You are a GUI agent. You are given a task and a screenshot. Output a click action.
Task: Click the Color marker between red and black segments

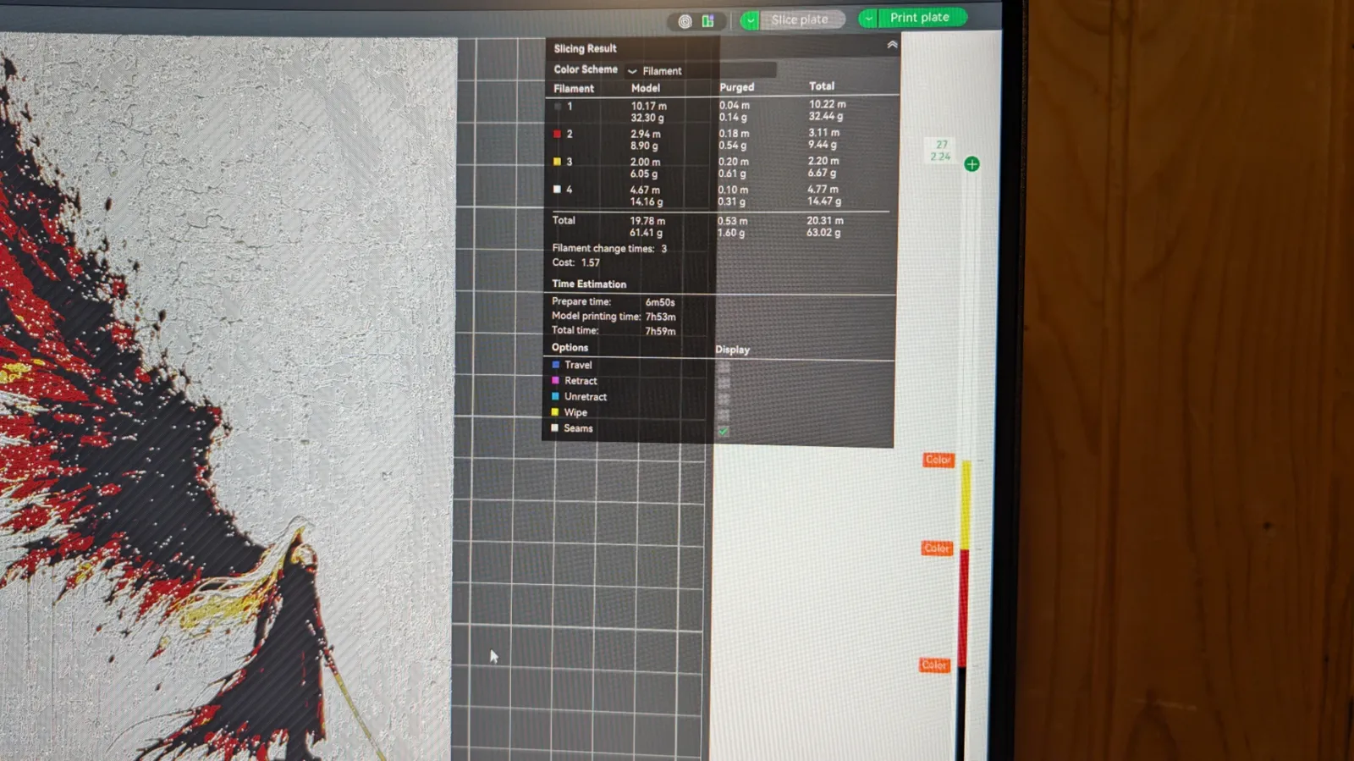(x=934, y=665)
